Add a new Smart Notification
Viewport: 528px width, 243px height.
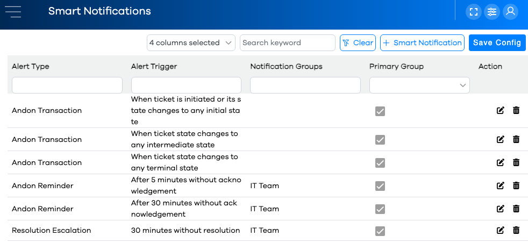click(422, 43)
